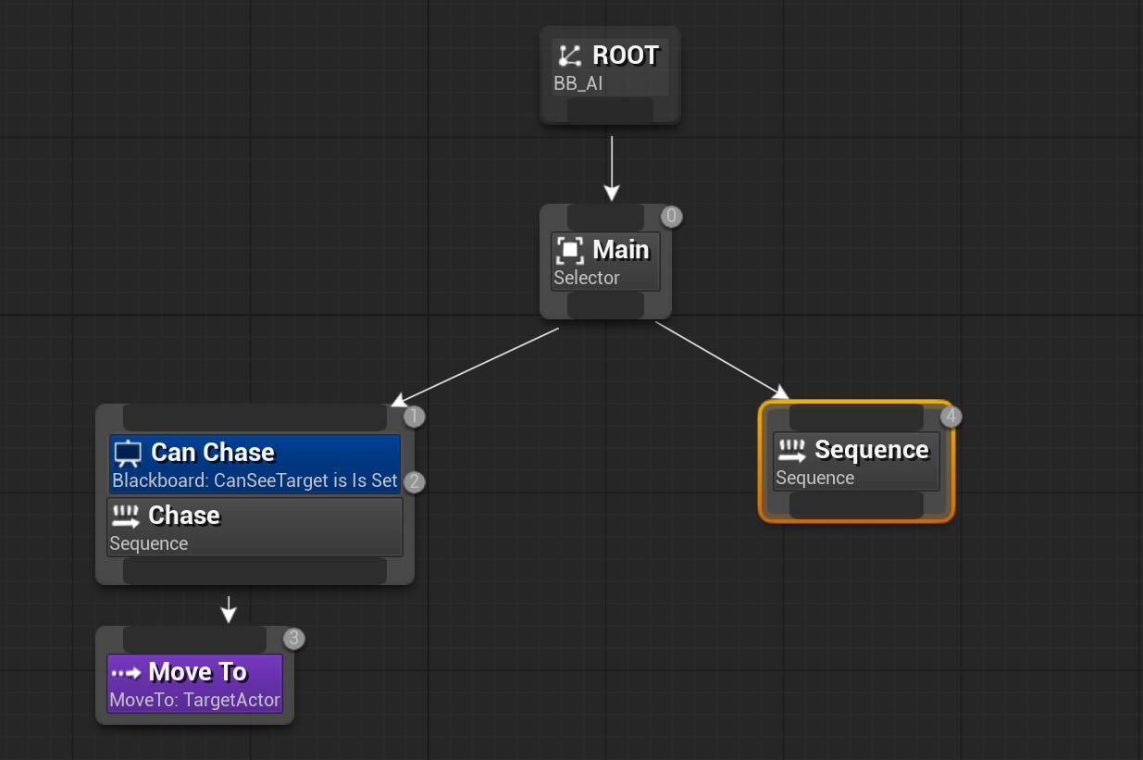Click the input pin atop the Main node
The image size is (1143, 760).
(x=606, y=218)
